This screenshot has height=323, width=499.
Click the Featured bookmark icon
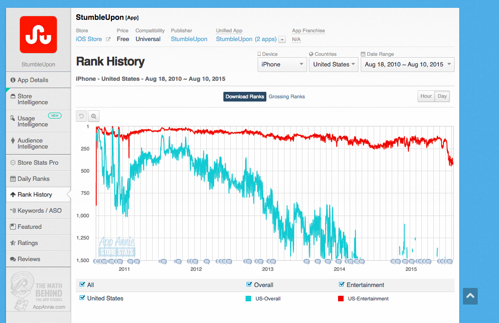(x=13, y=227)
